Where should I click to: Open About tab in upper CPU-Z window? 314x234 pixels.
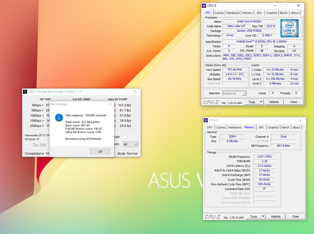click(x=295, y=13)
